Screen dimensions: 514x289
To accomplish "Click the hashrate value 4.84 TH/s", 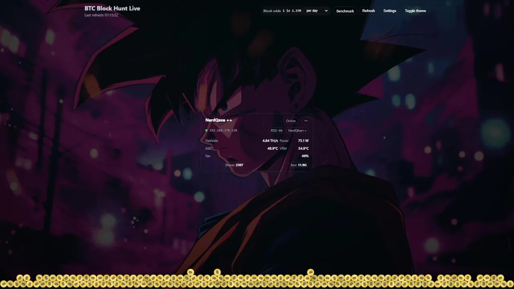I will tap(270, 141).
